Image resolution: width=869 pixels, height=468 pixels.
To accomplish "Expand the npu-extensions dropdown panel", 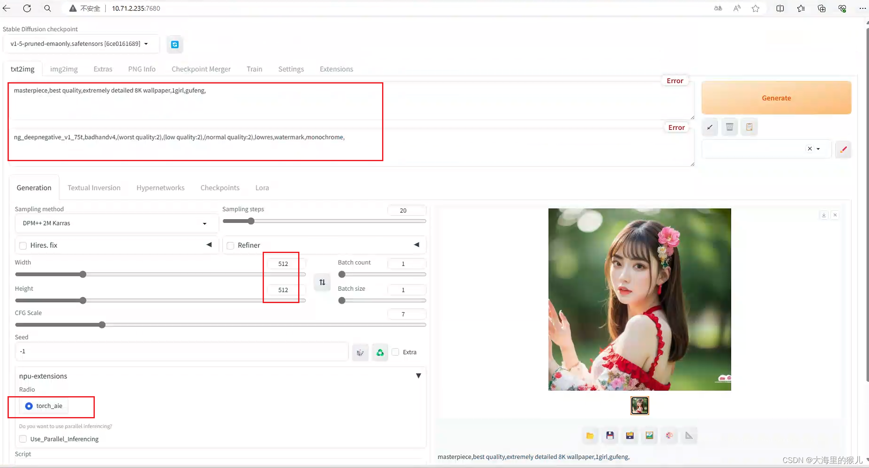I will pyautogui.click(x=418, y=375).
